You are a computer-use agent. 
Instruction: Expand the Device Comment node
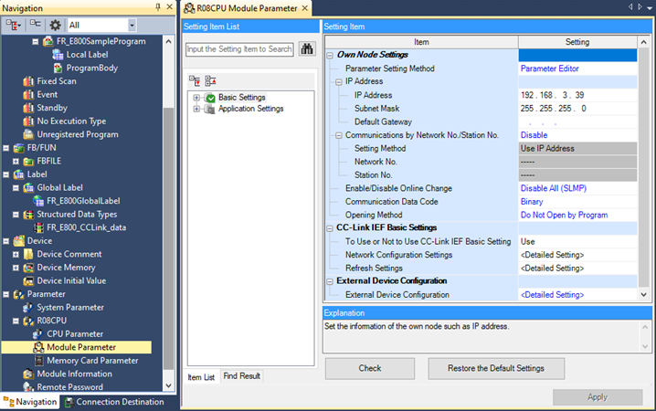click(16, 254)
